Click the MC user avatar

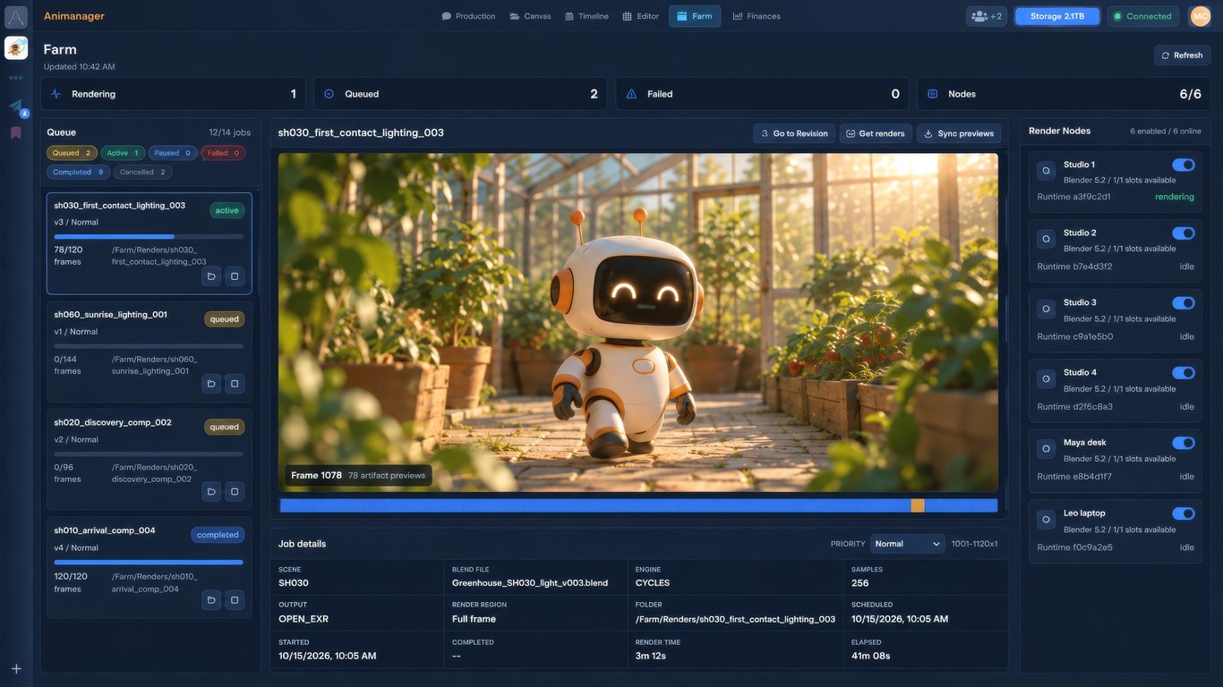tap(1200, 16)
